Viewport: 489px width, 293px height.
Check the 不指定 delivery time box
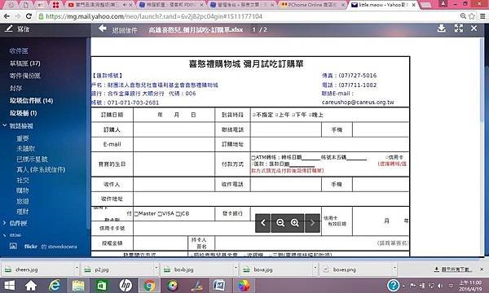[253, 115]
